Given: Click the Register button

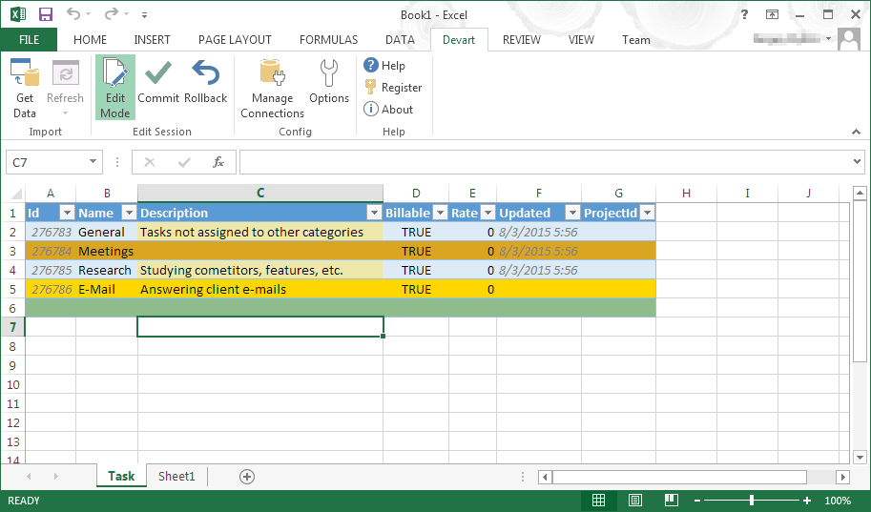Looking at the screenshot, I should [x=393, y=87].
